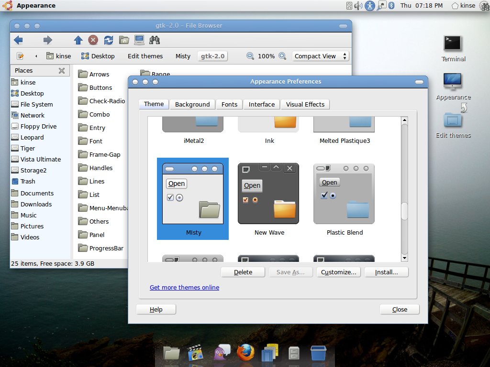The image size is (490, 367).
Task: Click Desktop path button
Action: point(98,56)
